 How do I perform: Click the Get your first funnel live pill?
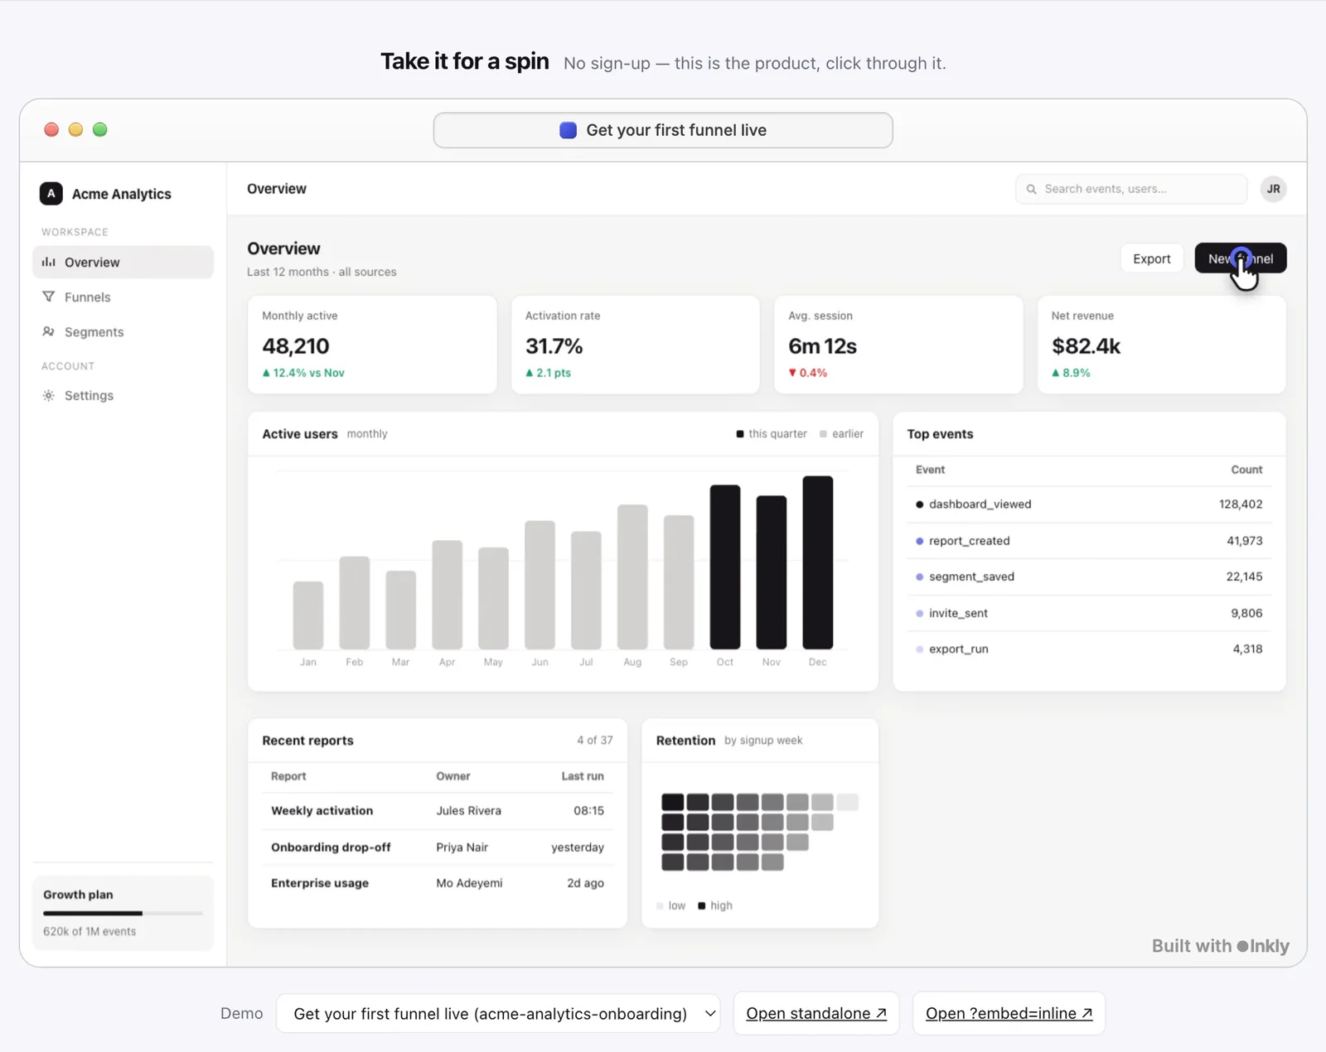pos(663,130)
